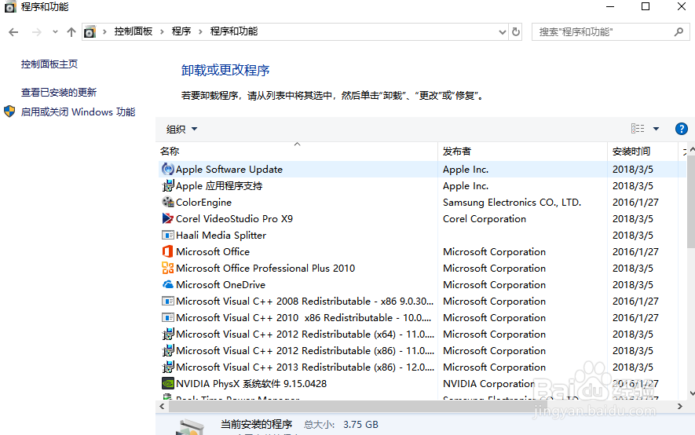Viewport: 695px width, 435px height.
Task: Click the Visual C++ 2010 x86 icon
Action: click(x=167, y=317)
